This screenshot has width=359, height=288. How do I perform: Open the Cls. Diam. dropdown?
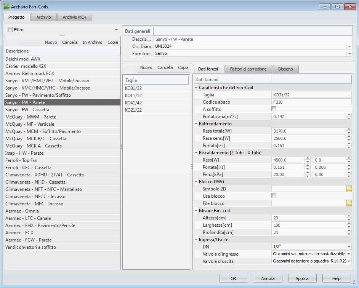tap(349, 46)
